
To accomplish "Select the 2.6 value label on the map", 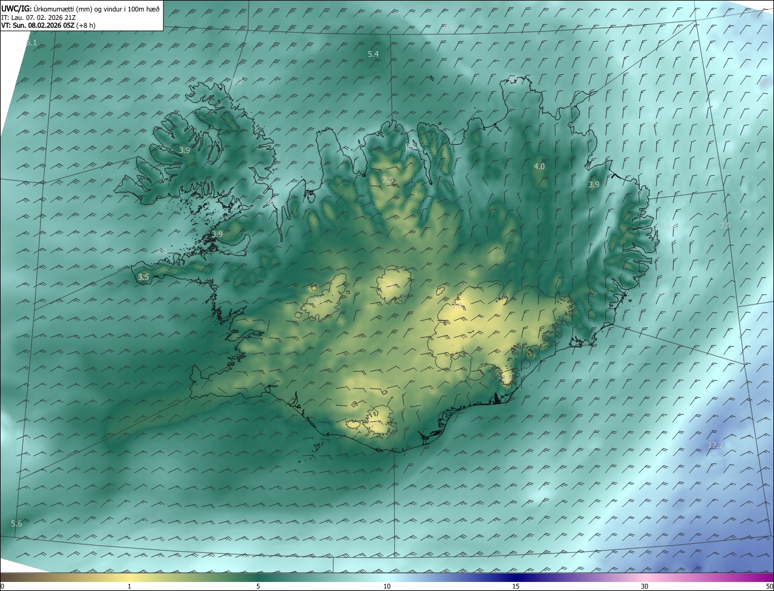I will click(x=388, y=179).
